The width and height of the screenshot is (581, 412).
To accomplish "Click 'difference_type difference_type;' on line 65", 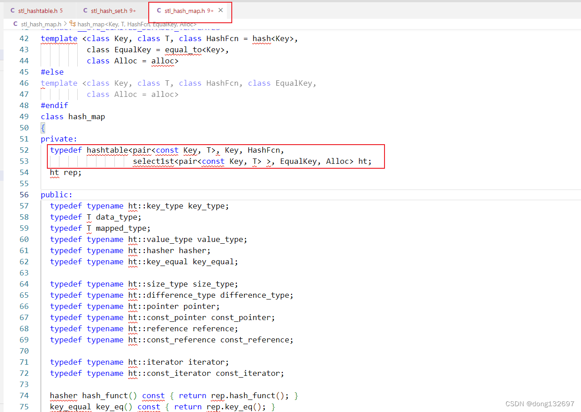I will point(220,295).
